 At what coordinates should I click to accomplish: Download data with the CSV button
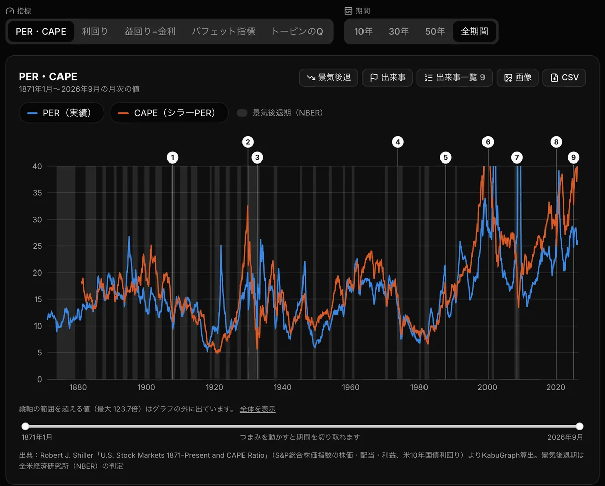tap(565, 78)
